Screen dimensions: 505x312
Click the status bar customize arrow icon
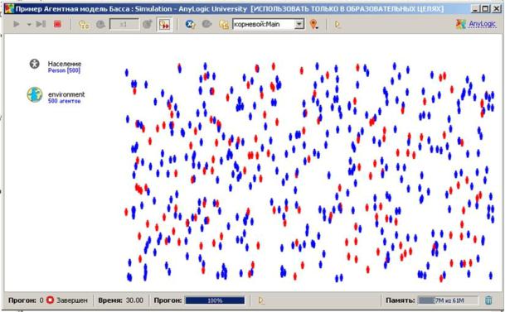tap(261, 300)
